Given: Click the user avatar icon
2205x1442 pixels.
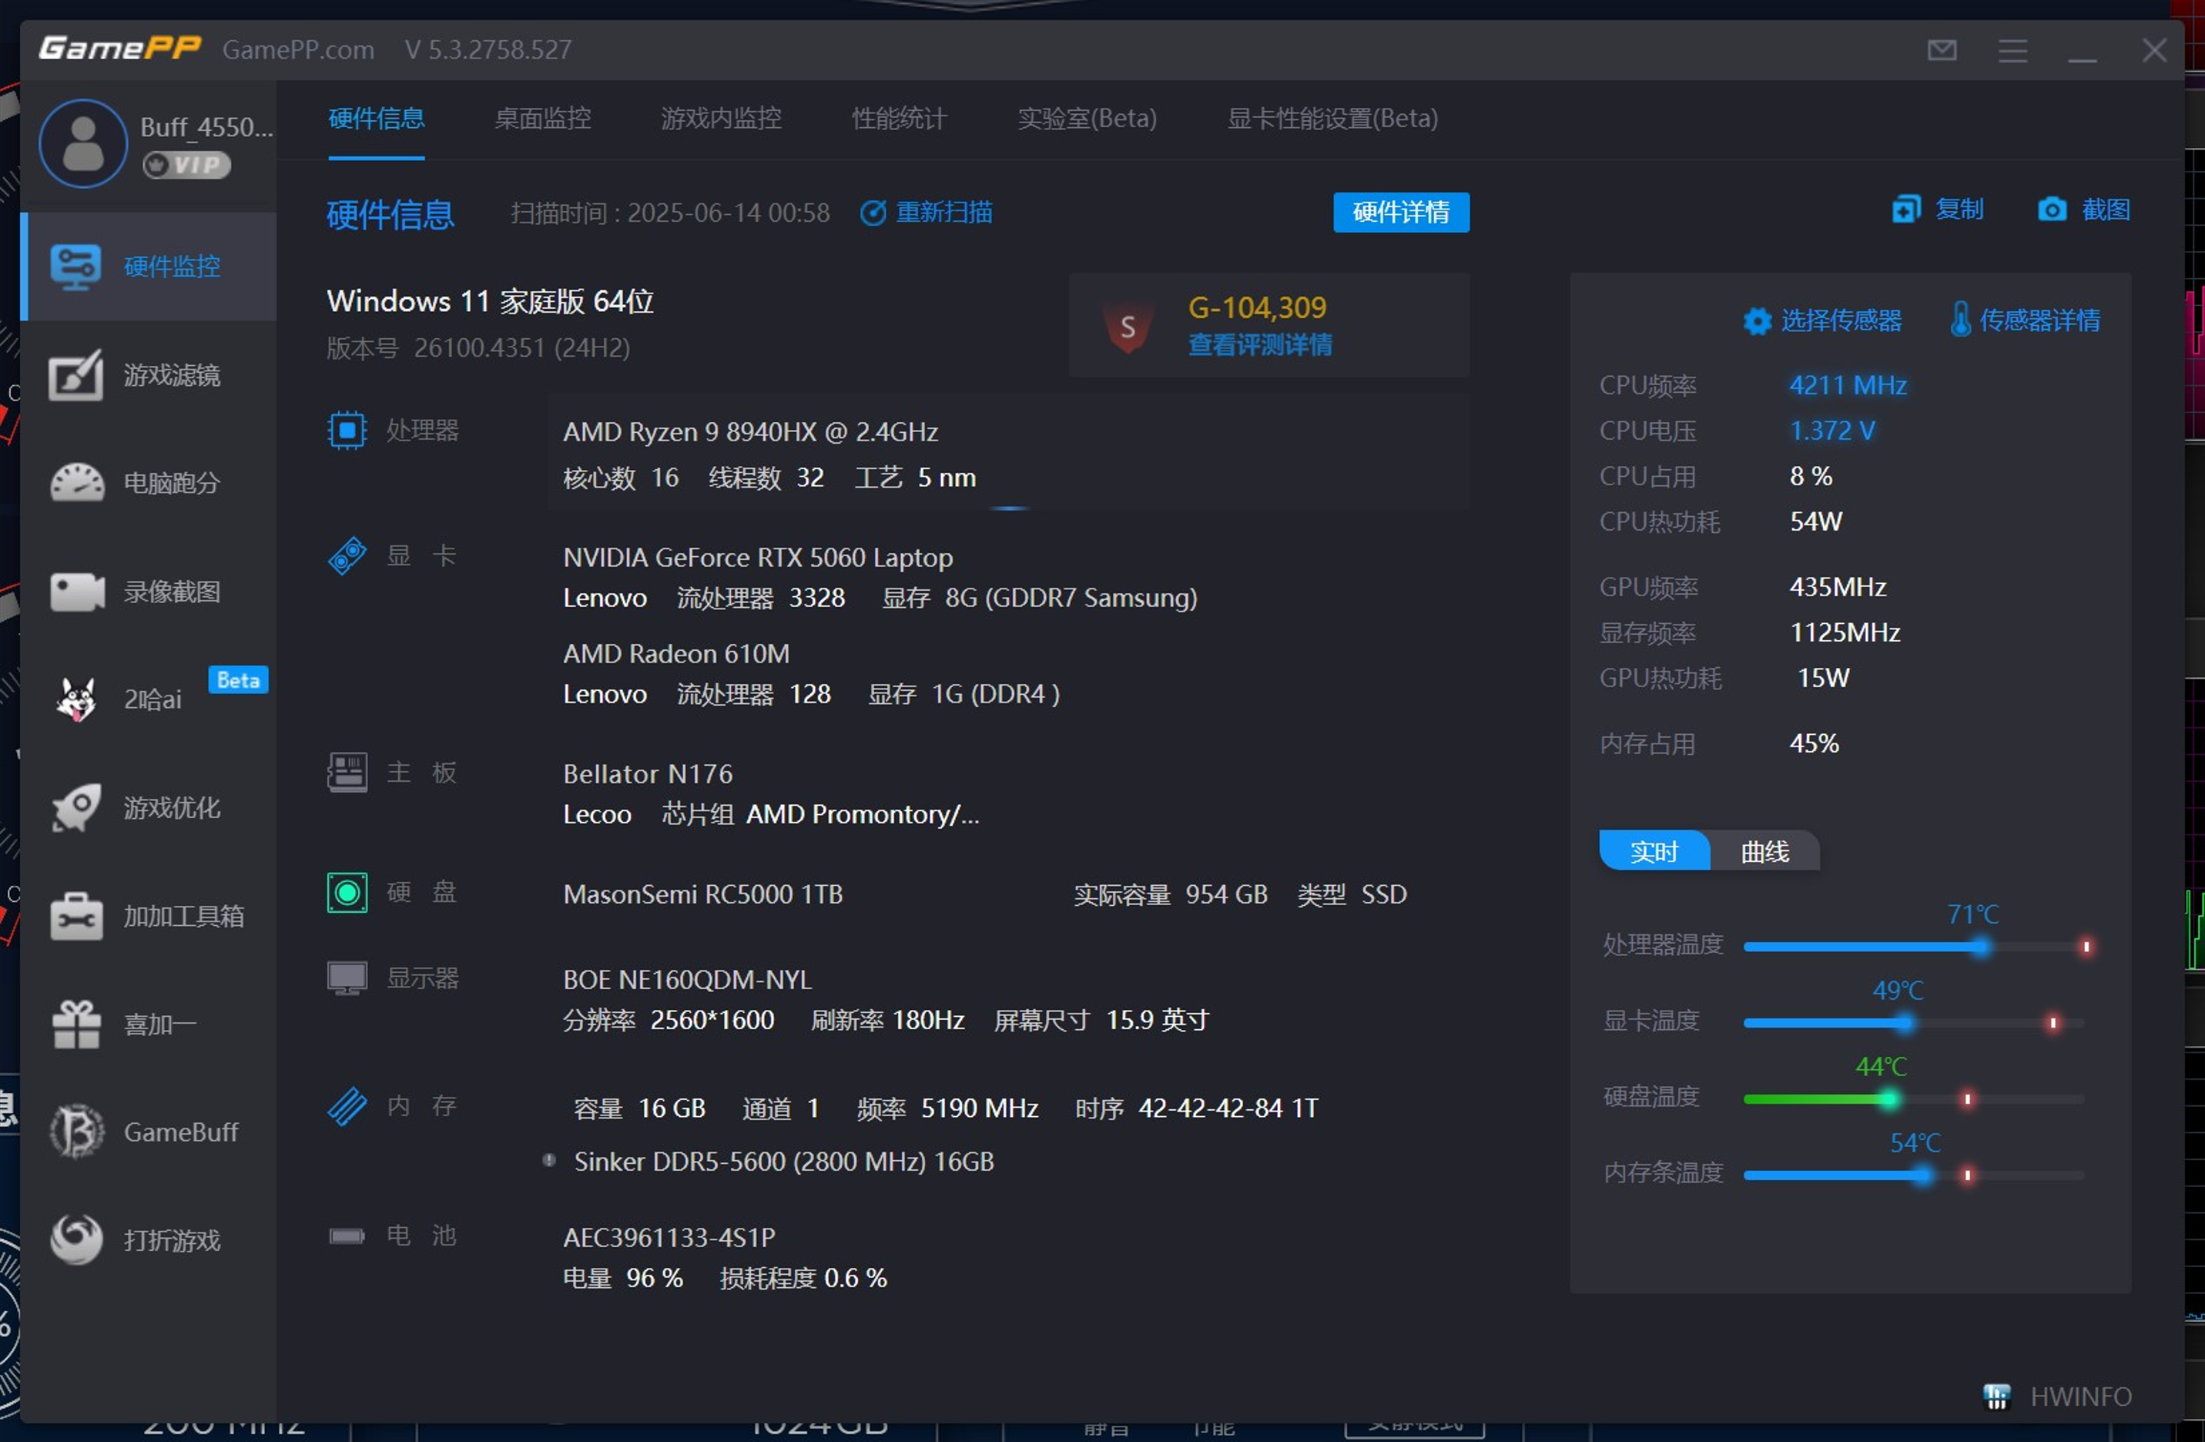Looking at the screenshot, I should pyautogui.click(x=83, y=143).
